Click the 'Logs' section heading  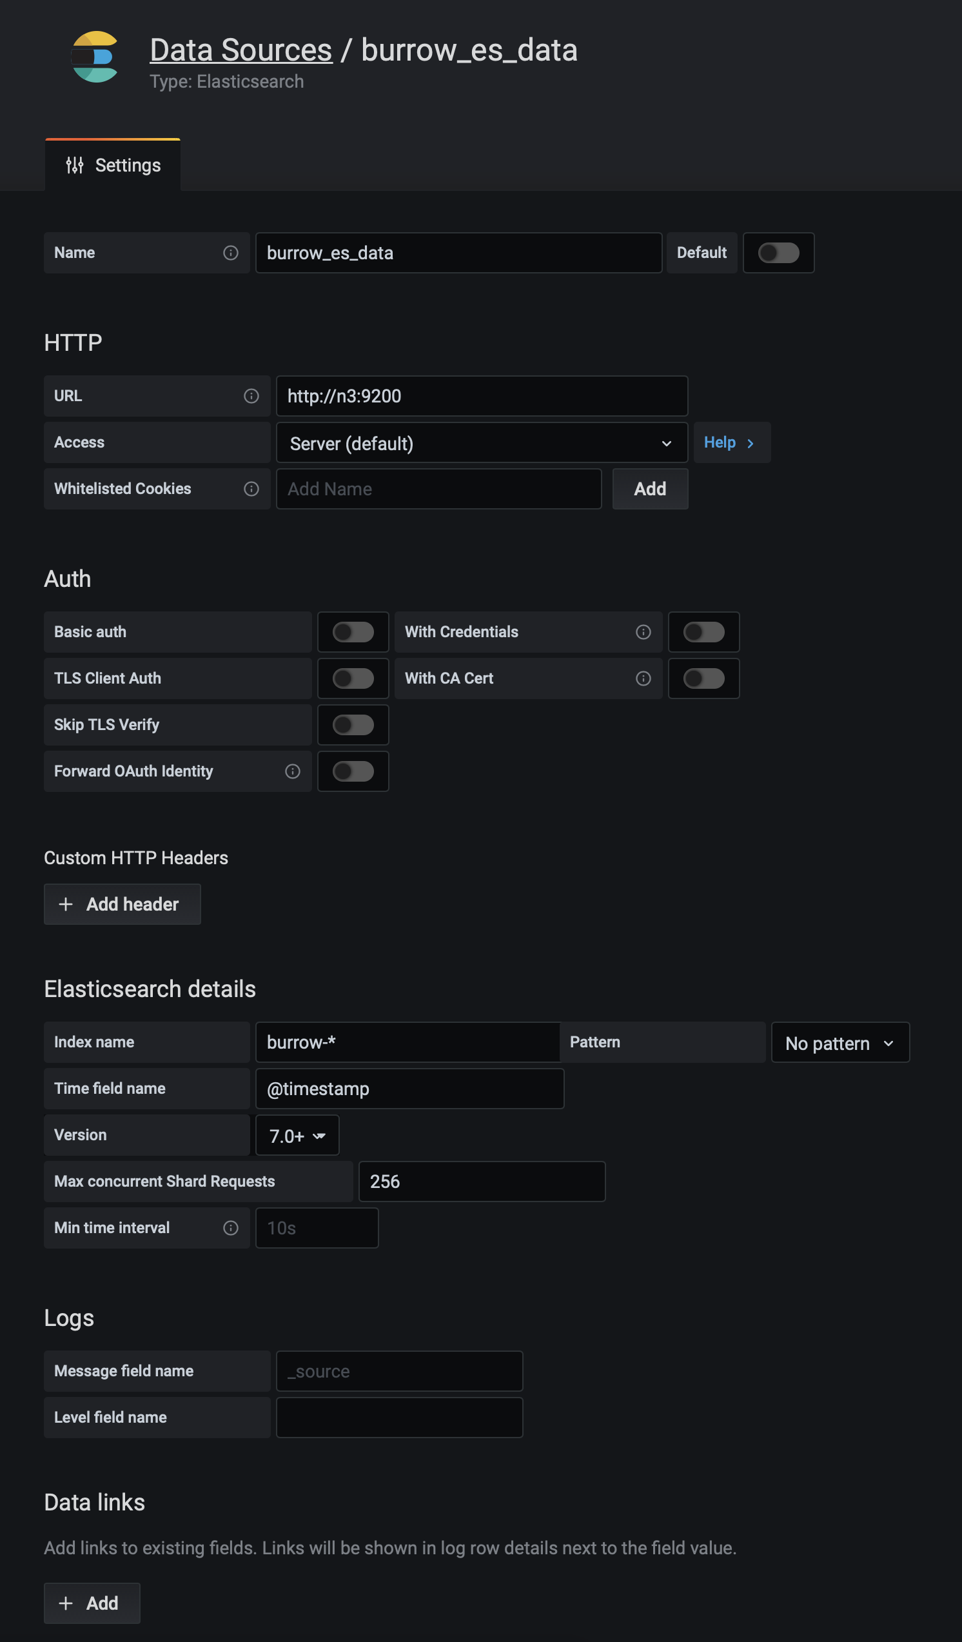pos(69,1318)
